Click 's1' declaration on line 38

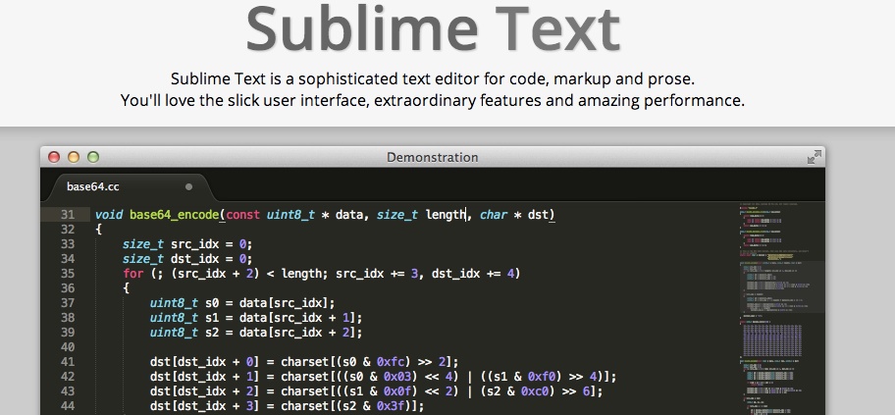[212, 318]
